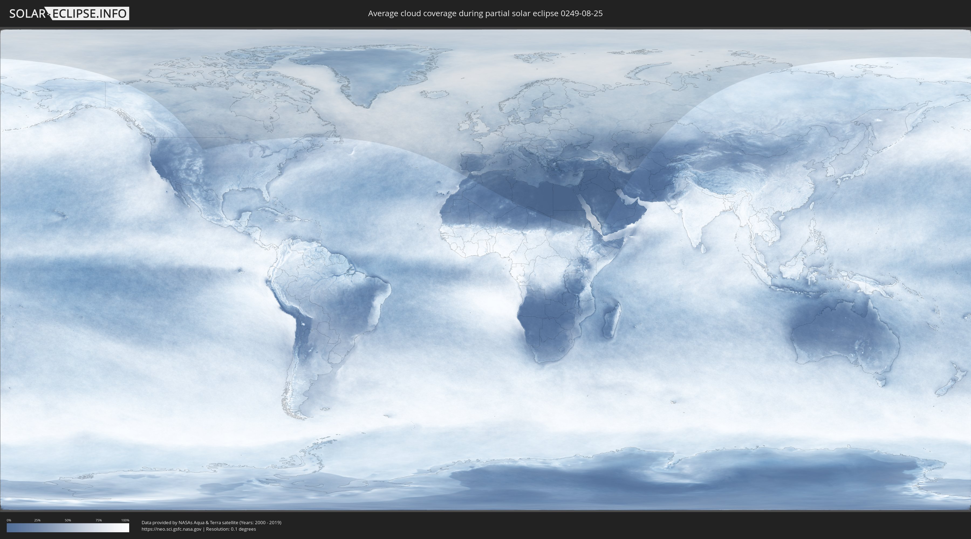Click the '50%' legend label

point(68,520)
